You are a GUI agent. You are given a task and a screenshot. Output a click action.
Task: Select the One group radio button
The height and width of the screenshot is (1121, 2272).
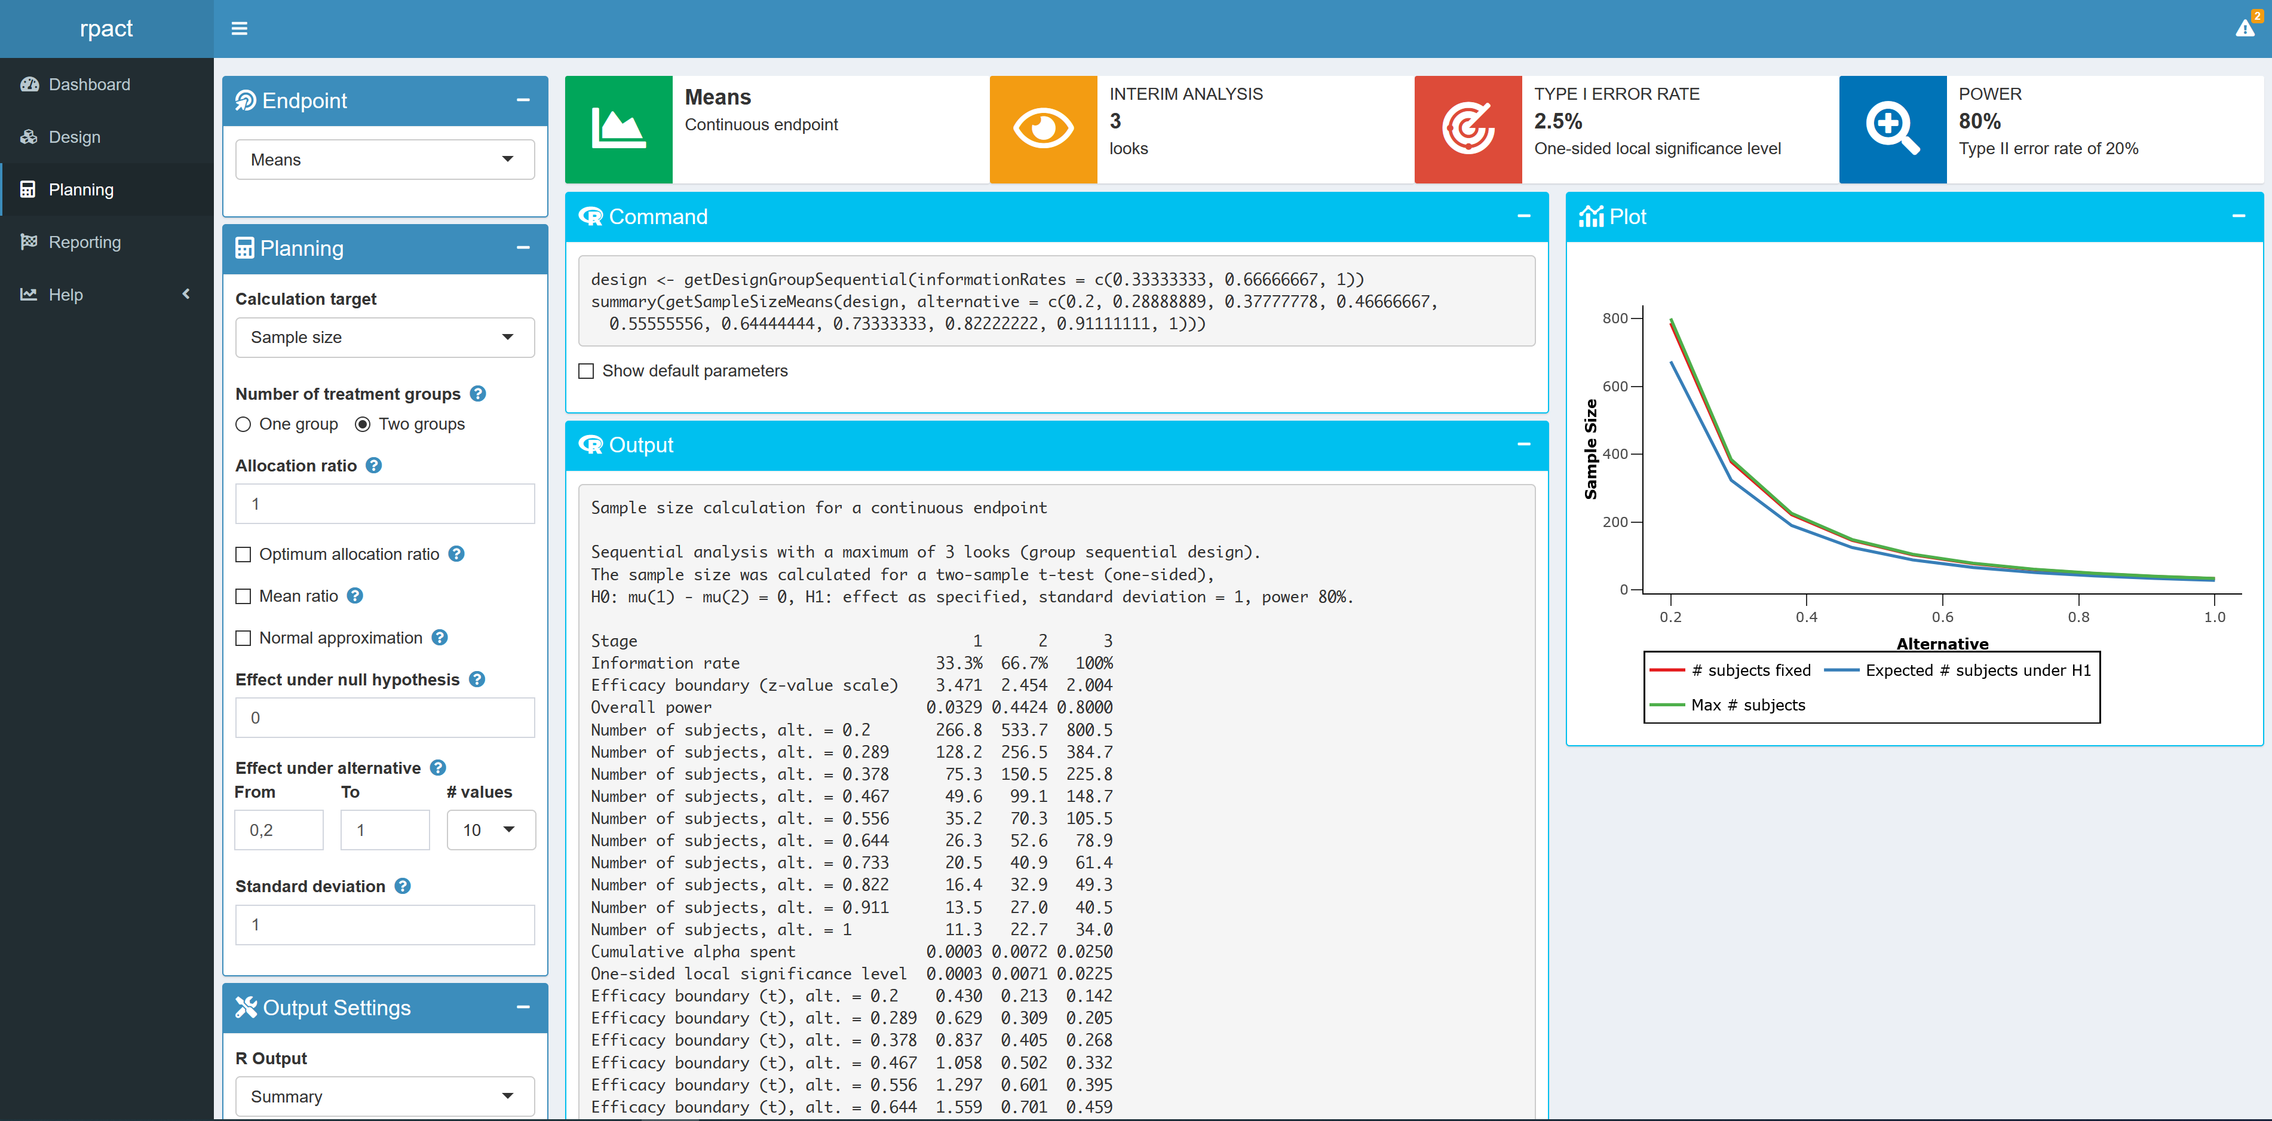pyautogui.click(x=243, y=425)
